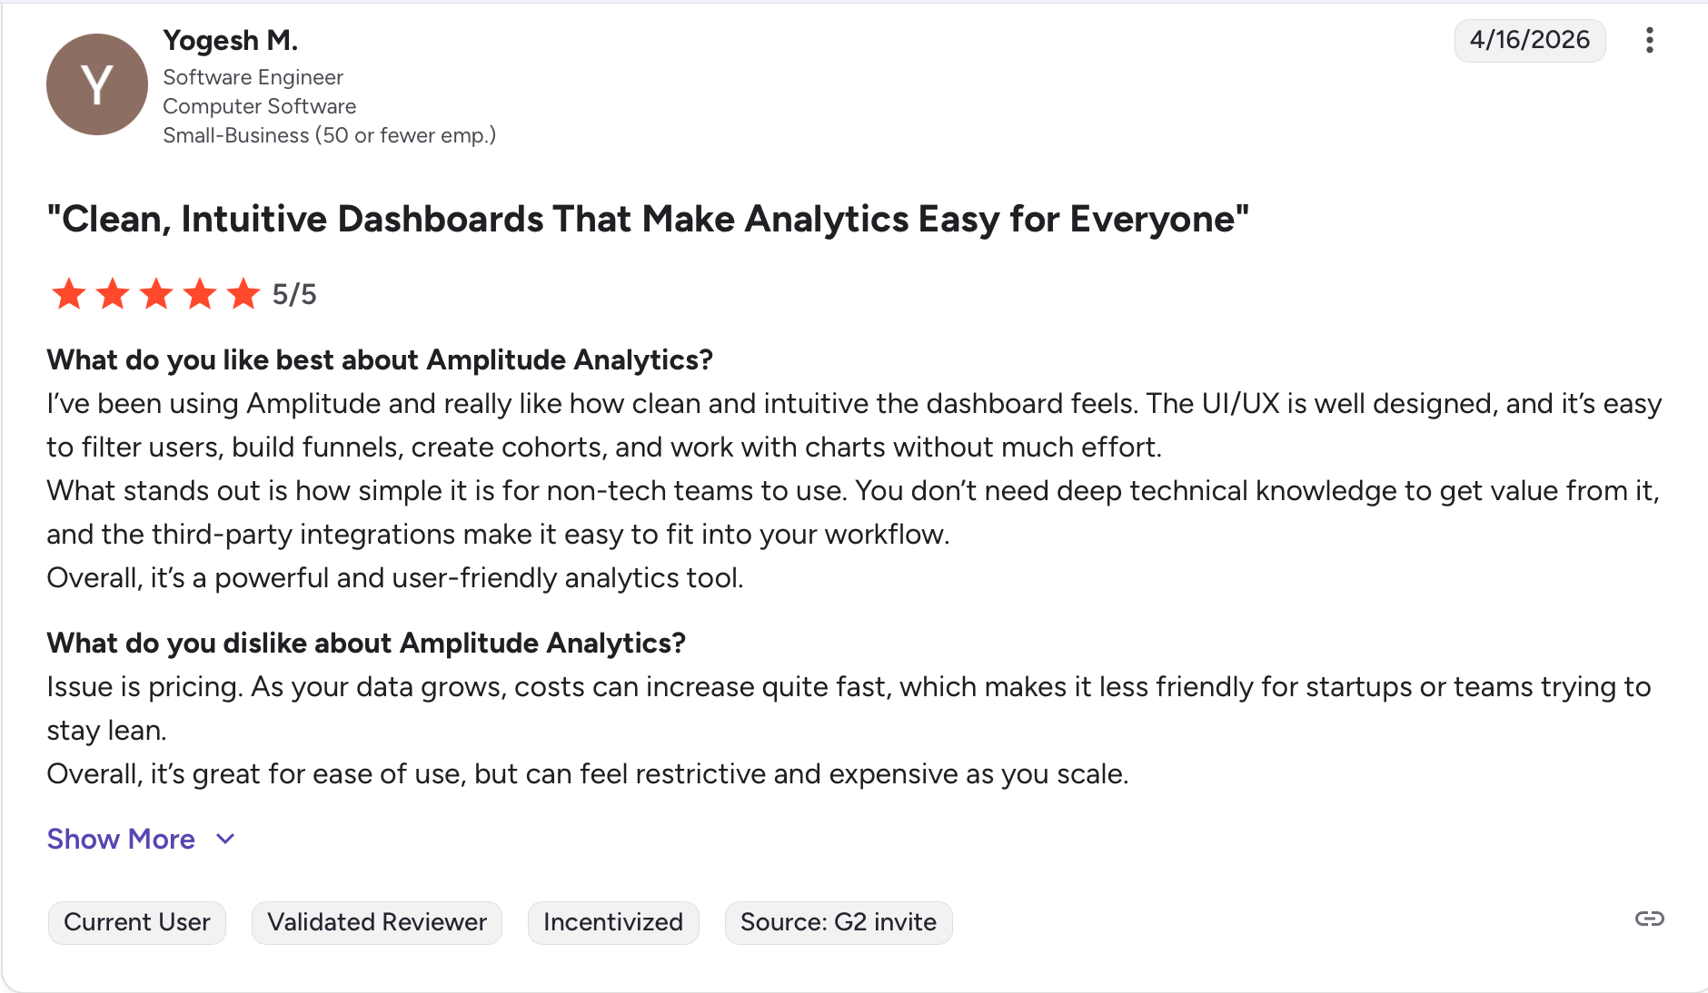1708x993 pixels.
Task: Click the "What do you like best" heading
Action: coord(380,359)
